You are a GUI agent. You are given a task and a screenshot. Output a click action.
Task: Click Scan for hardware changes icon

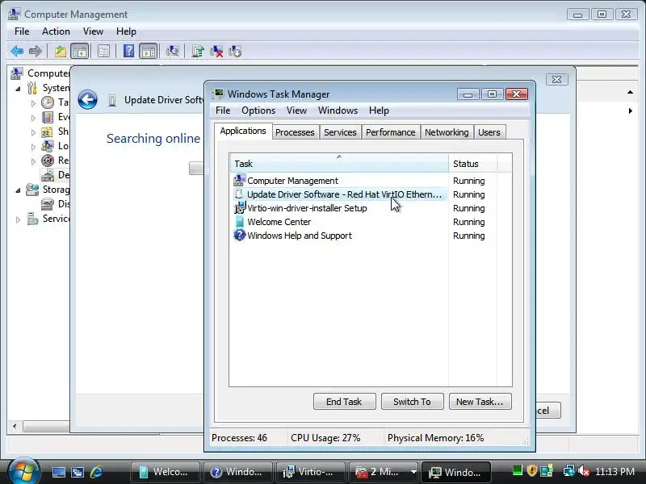pos(172,52)
